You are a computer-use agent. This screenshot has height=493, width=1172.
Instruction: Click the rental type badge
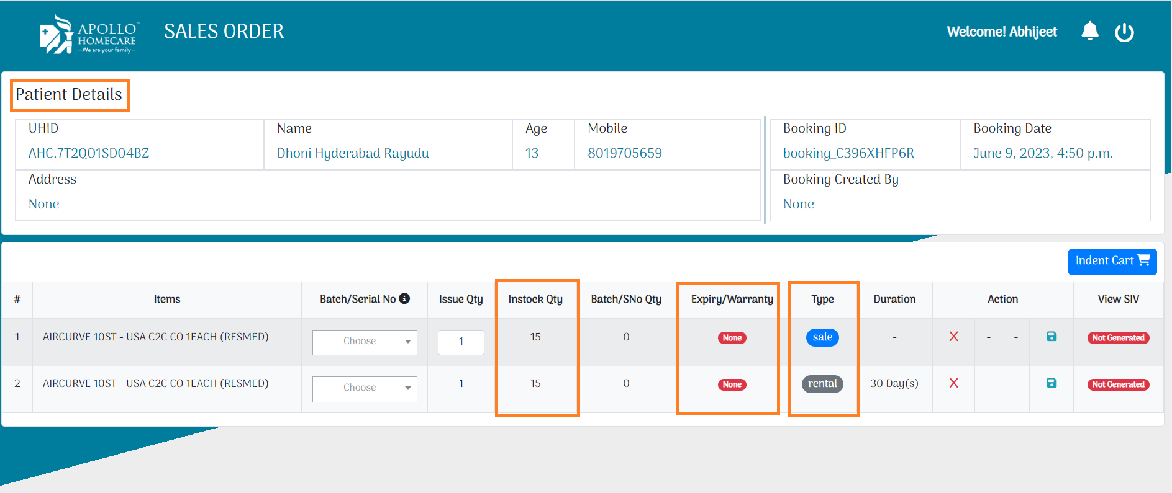click(x=822, y=384)
